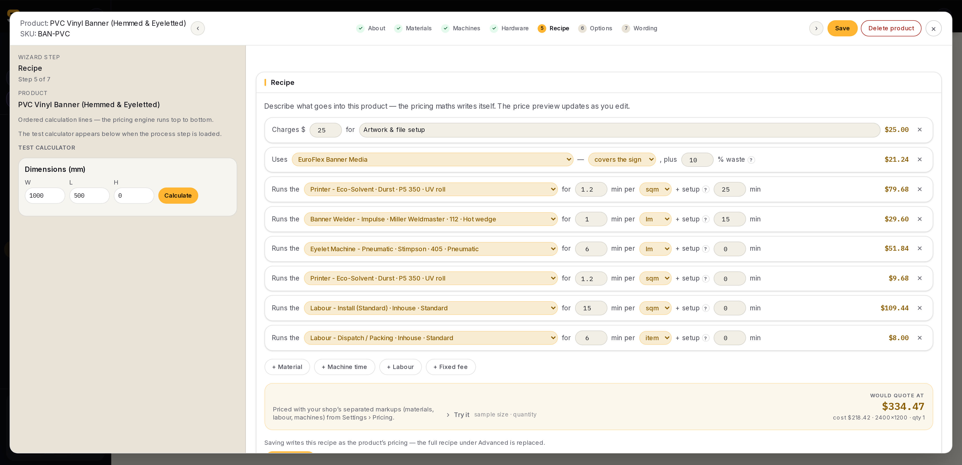Delete the Banner Welder line

pyautogui.click(x=920, y=219)
